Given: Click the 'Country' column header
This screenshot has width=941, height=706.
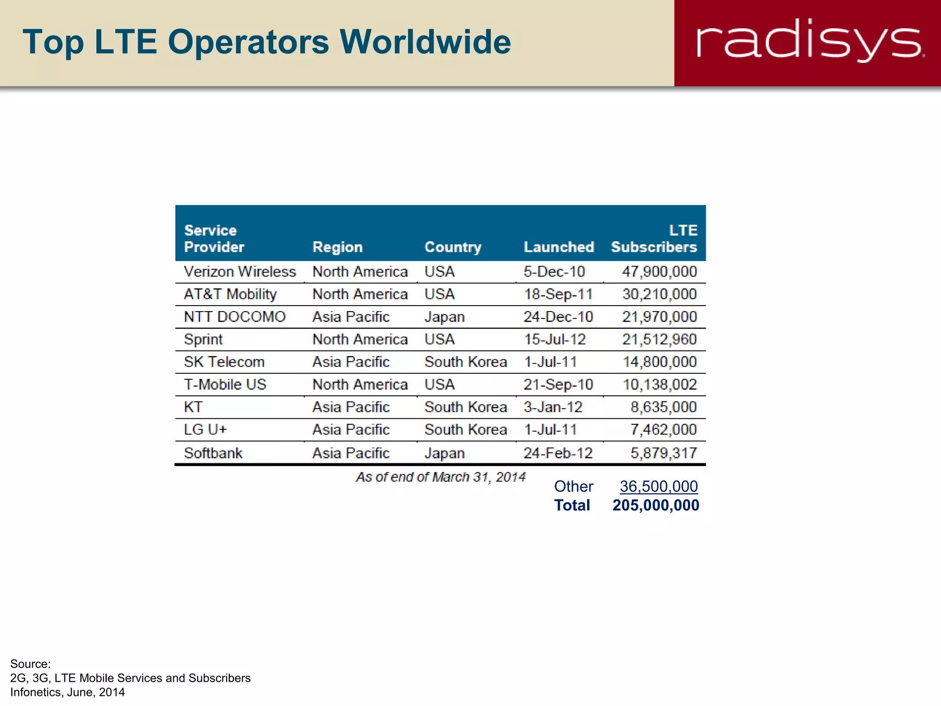Looking at the screenshot, I should point(453,247).
